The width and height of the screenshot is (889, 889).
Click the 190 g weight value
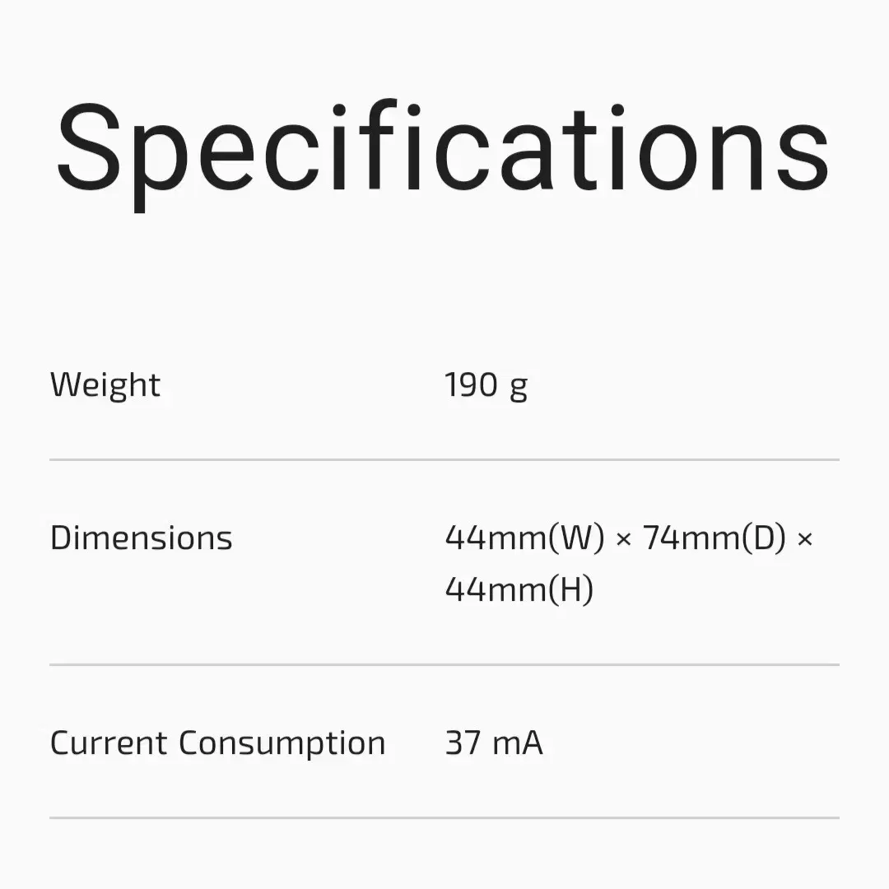tap(486, 386)
